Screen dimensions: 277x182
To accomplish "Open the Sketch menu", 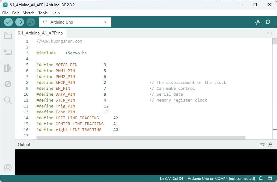I will click(x=28, y=13).
